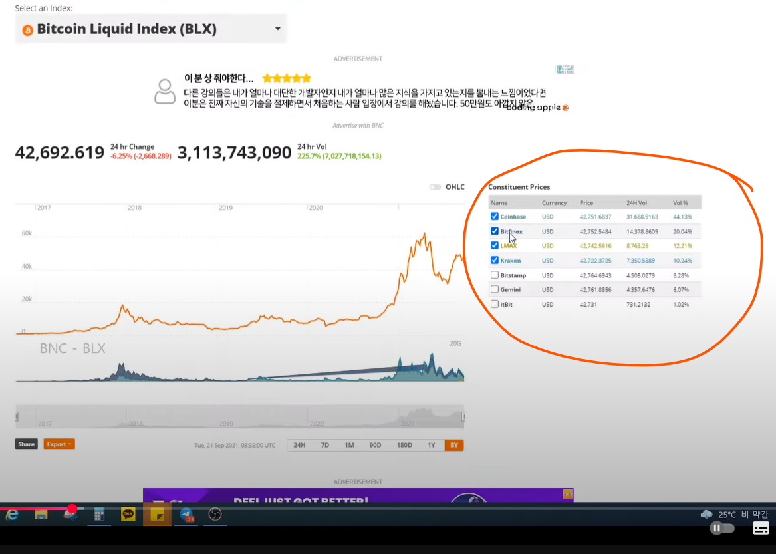Click the Price column header
The image size is (776, 554).
(x=586, y=202)
